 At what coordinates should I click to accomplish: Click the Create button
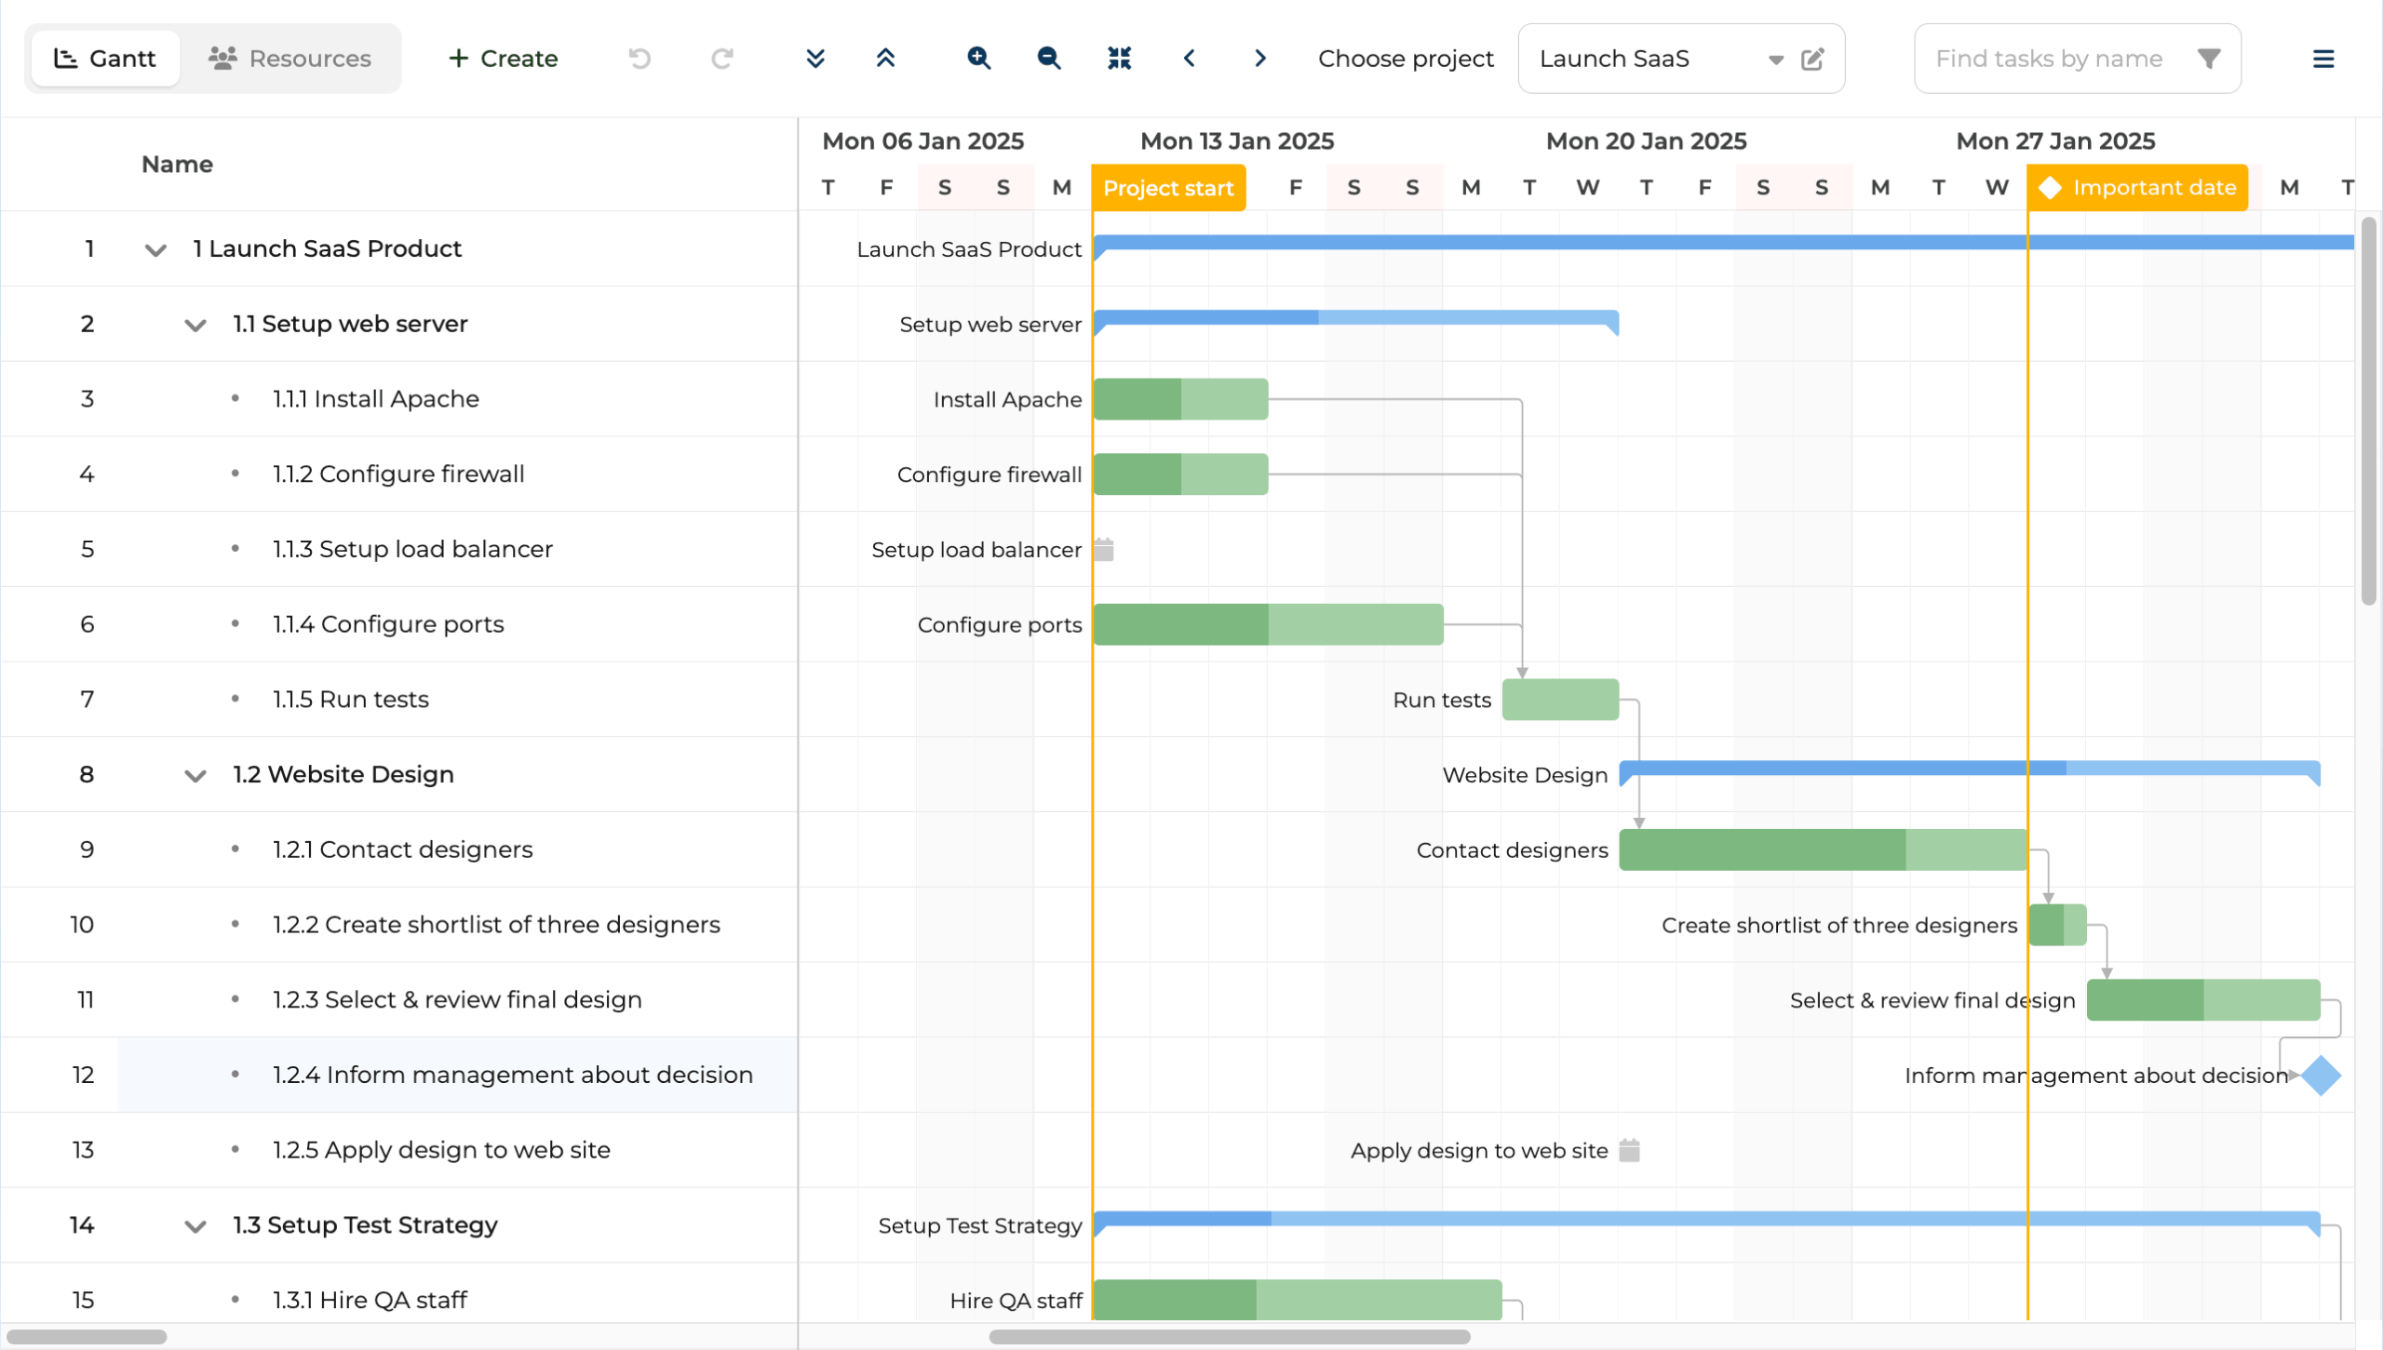[504, 59]
